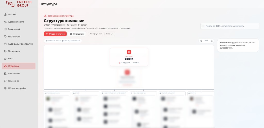Open Адресная книга in the sidebar
Screen dimensions: 264x128
pyautogui.click(x=19, y=22)
